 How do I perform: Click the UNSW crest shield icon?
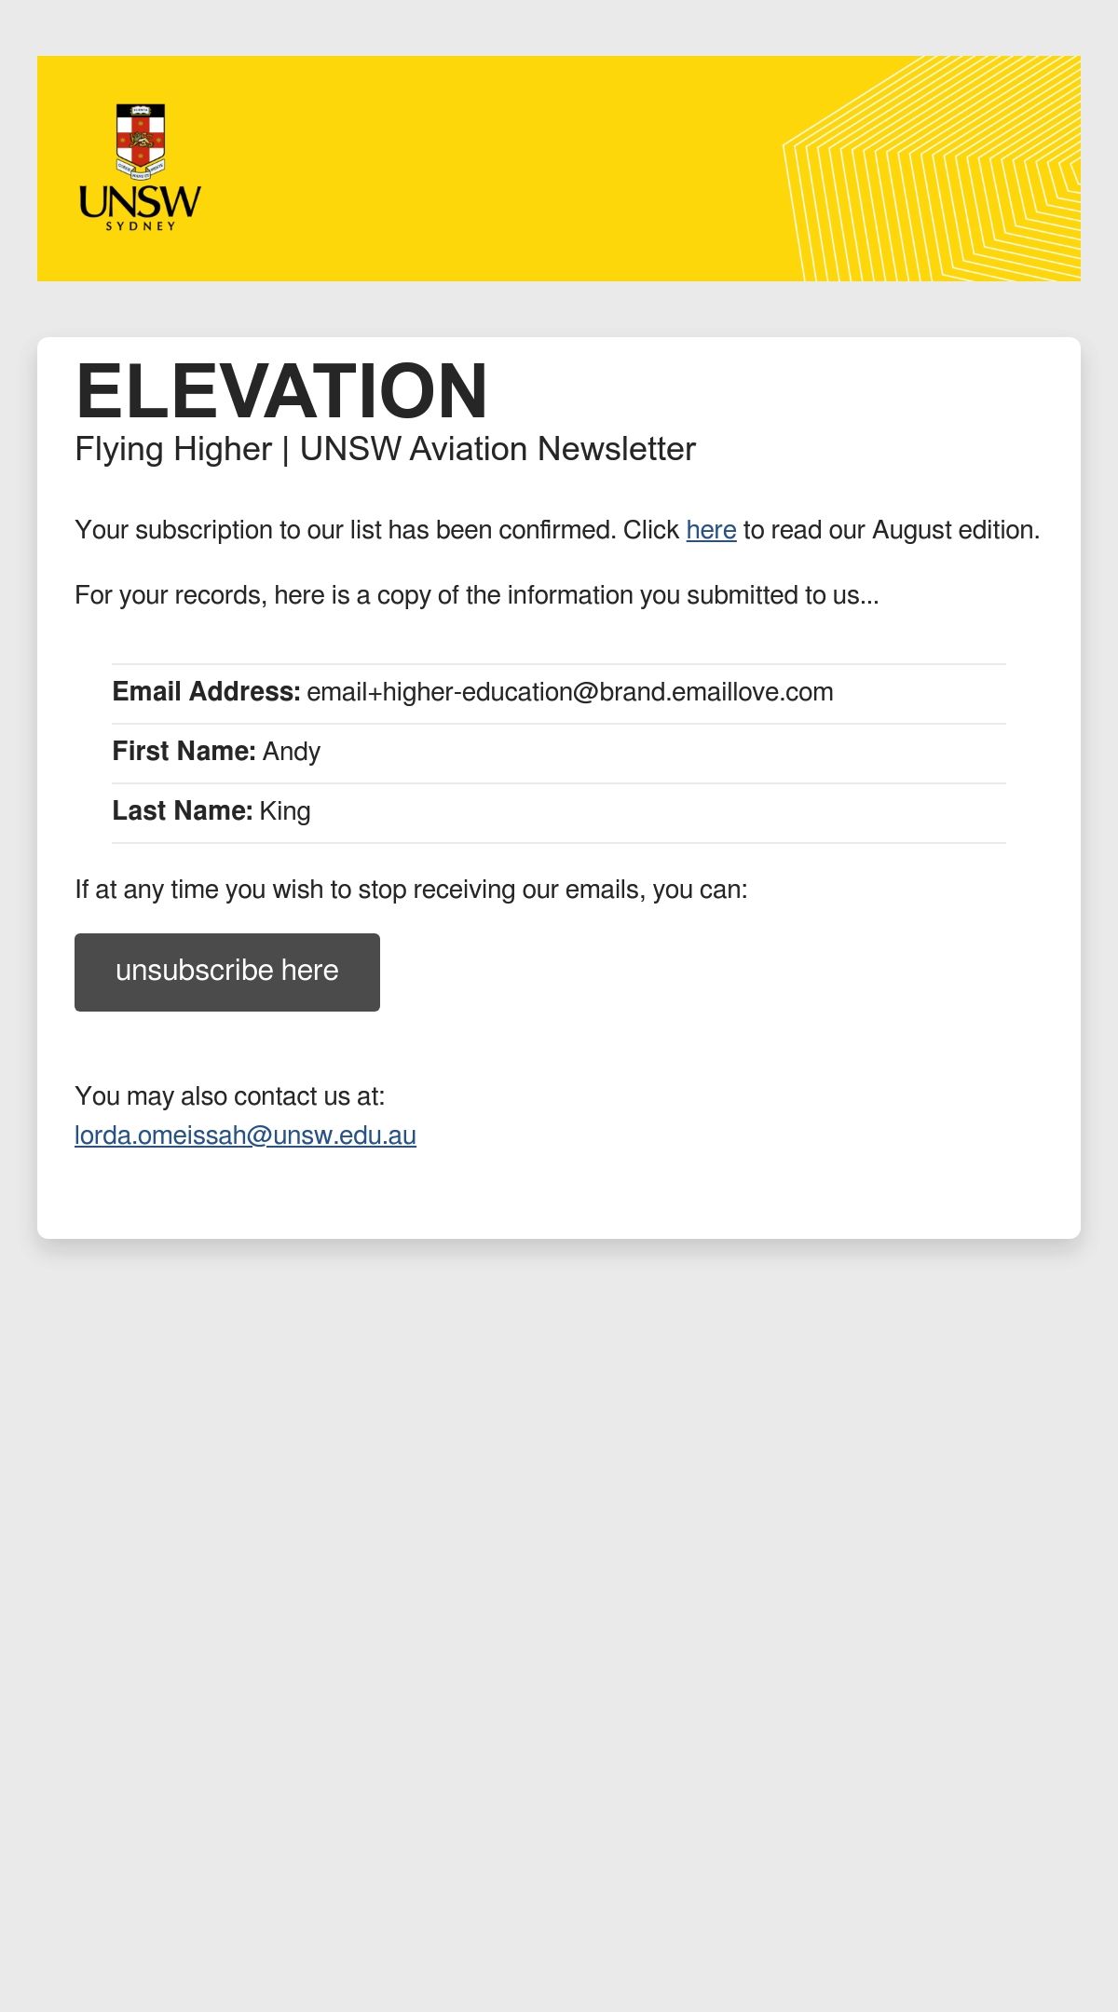click(x=141, y=141)
